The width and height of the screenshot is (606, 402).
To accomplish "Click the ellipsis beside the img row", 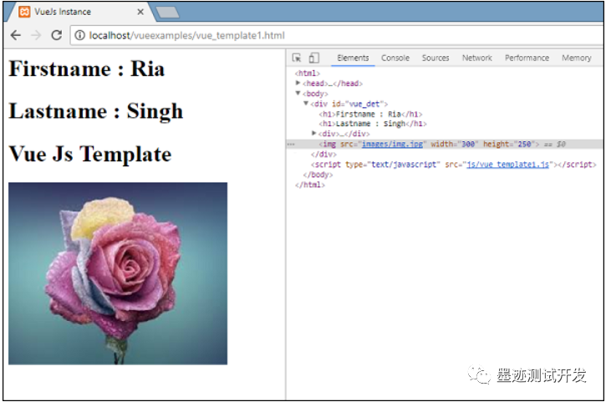I will point(291,145).
